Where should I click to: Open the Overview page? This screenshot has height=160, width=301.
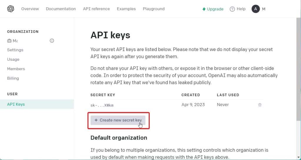(30, 9)
